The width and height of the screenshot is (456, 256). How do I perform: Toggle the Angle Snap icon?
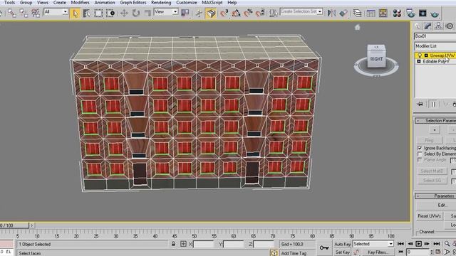tap(236, 13)
